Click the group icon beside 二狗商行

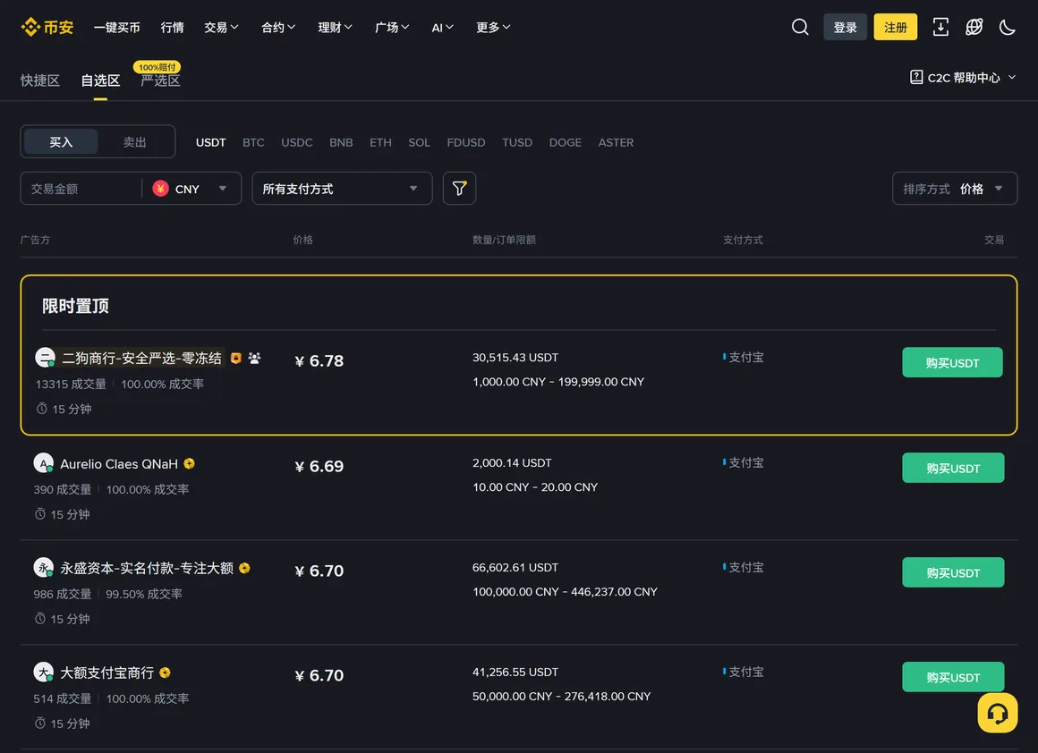coord(254,358)
